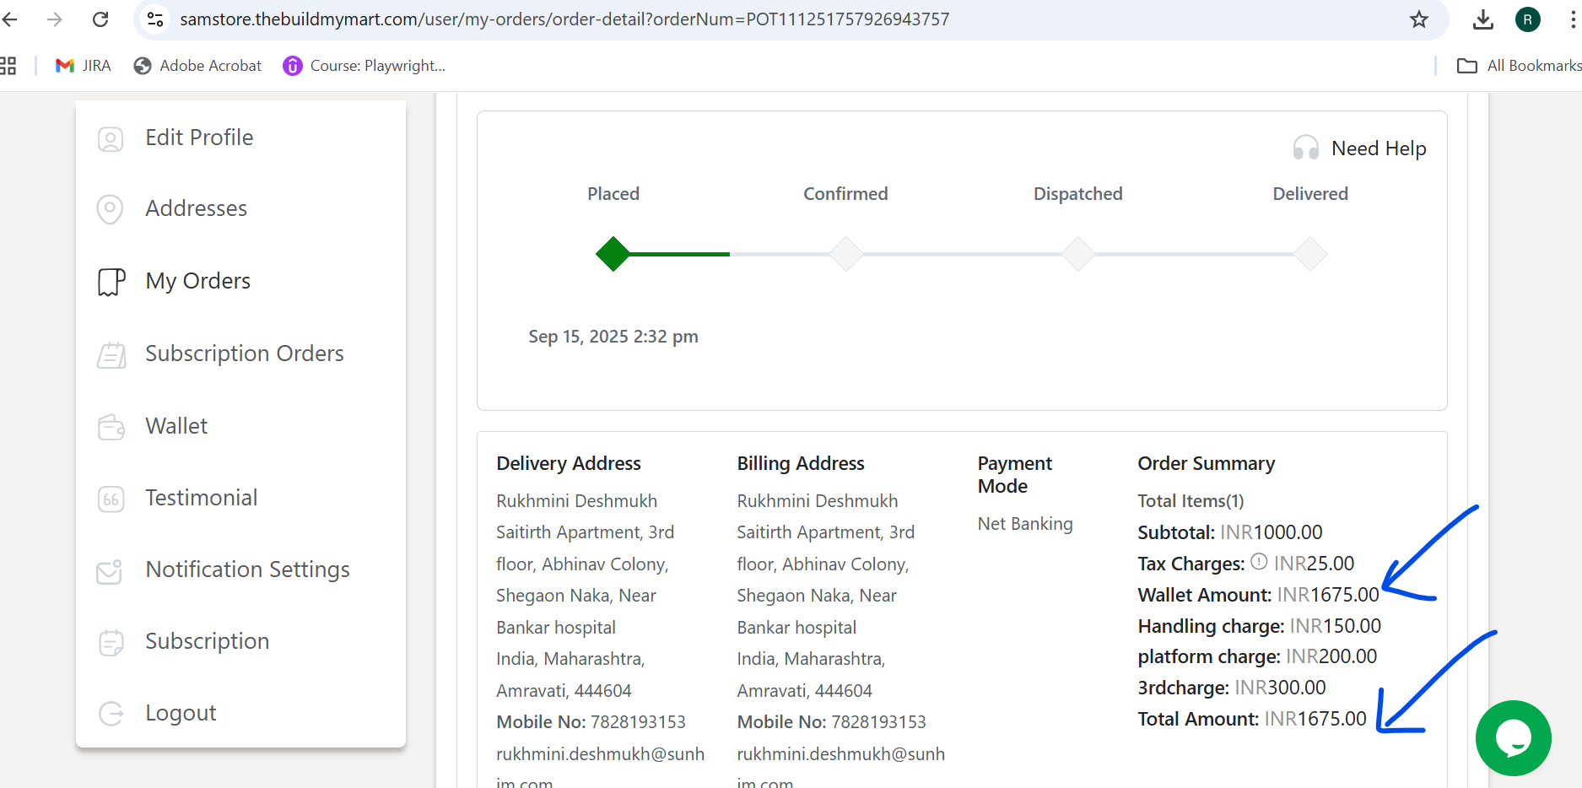The height and width of the screenshot is (788, 1582).
Task: Click the Total Items(1) text
Action: click(1191, 501)
